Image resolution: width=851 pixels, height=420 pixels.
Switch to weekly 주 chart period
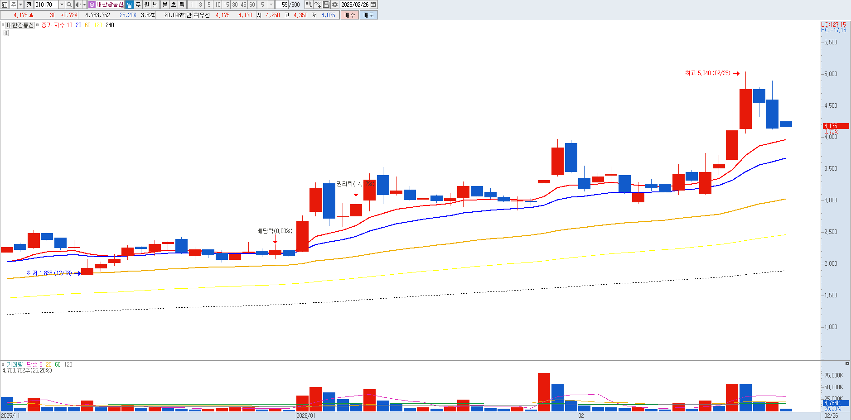point(138,5)
